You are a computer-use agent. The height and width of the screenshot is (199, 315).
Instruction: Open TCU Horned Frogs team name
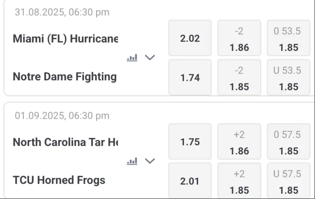pyautogui.click(x=59, y=180)
